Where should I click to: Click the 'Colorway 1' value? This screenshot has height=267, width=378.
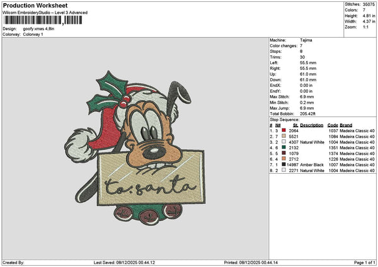tap(33, 35)
